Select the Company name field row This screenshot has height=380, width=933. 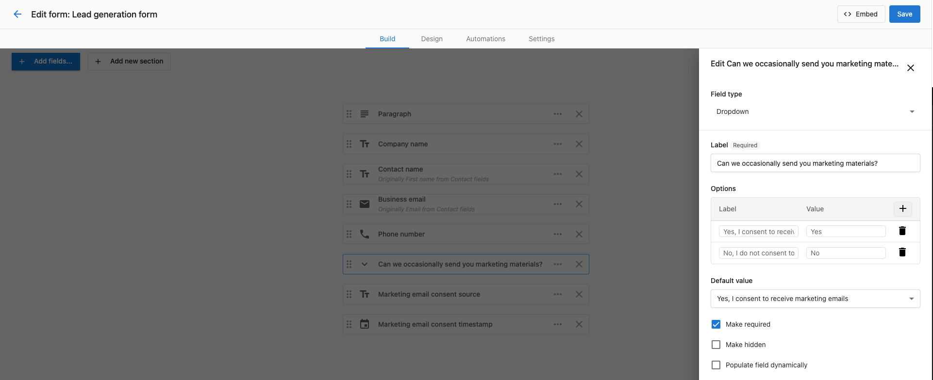(x=466, y=144)
